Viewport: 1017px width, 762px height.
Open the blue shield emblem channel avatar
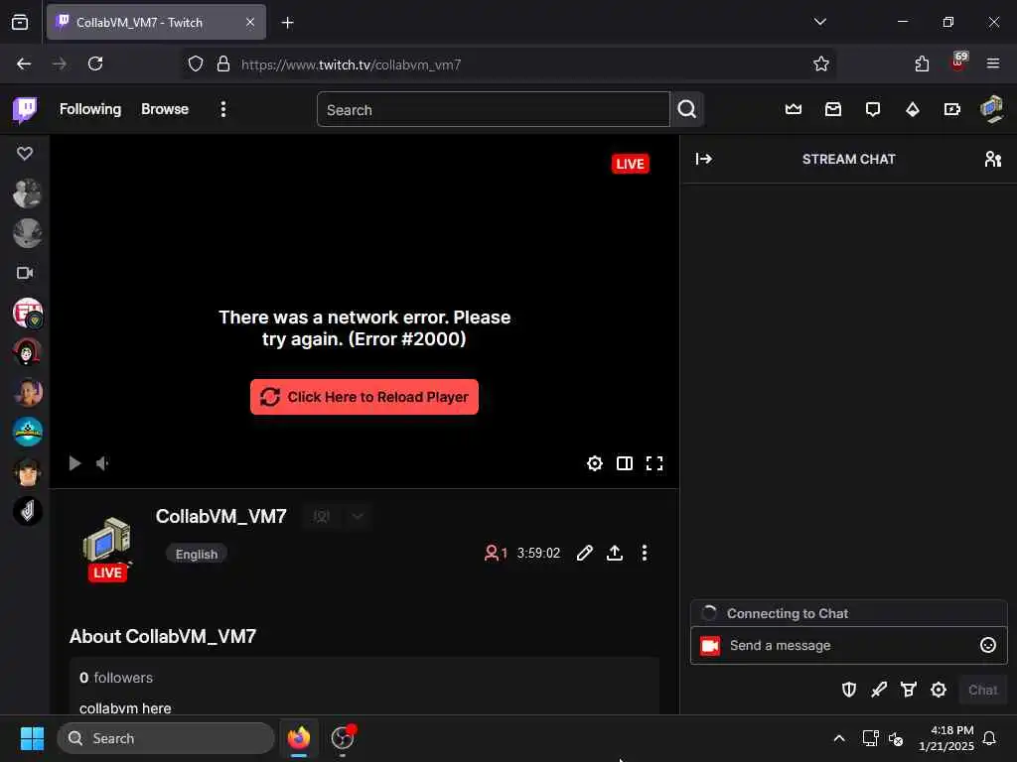(27, 432)
